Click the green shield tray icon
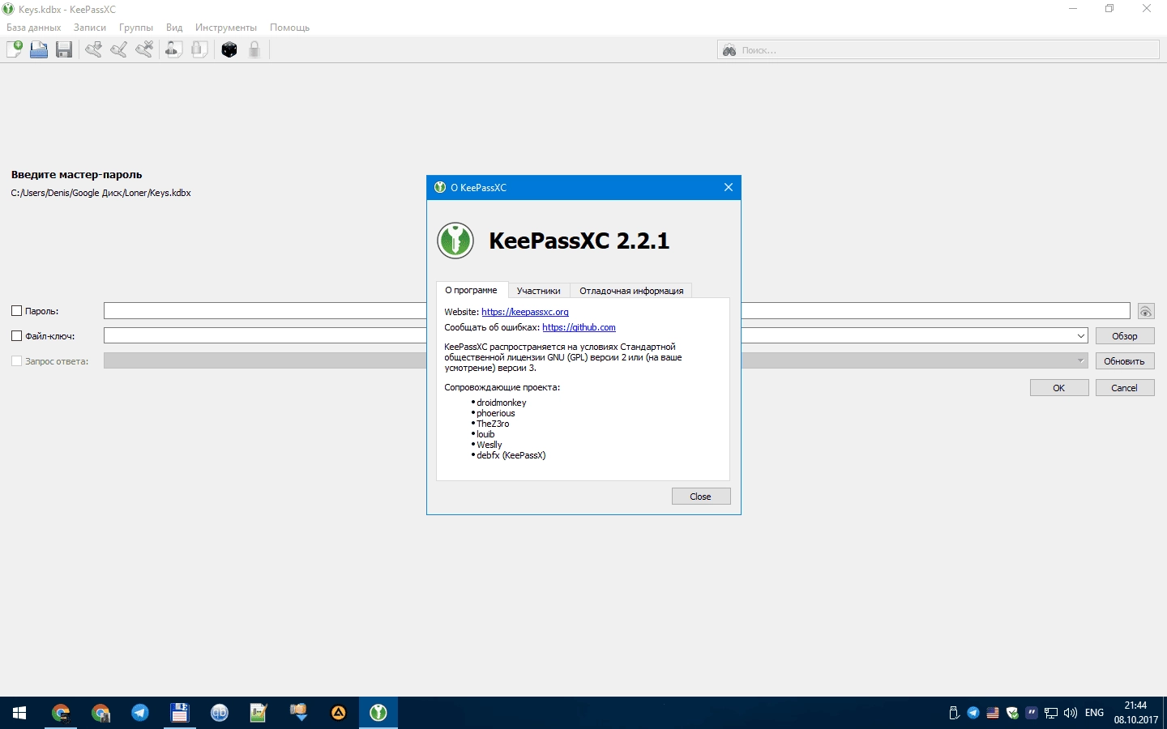Image resolution: width=1167 pixels, height=729 pixels. click(1012, 713)
